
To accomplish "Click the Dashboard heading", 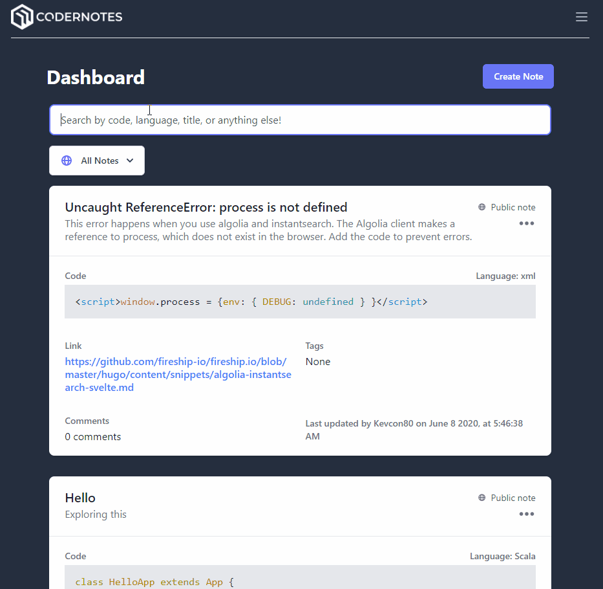I will point(96,78).
